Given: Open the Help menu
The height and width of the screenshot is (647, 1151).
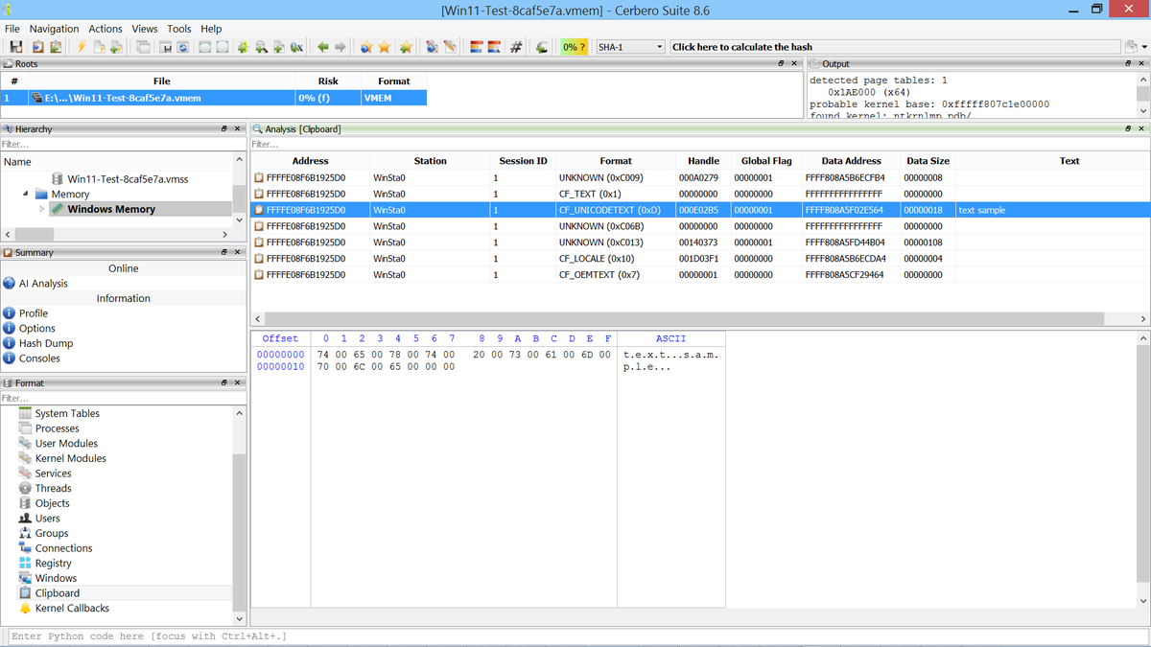Looking at the screenshot, I should tap(211, 29).
